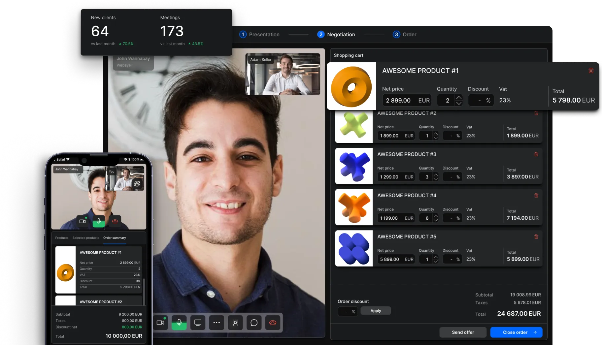The width and height of the screenshot is (602, 345).
Task: Increase quantity of Awesome Product #1
Action: tap(459, 97)
